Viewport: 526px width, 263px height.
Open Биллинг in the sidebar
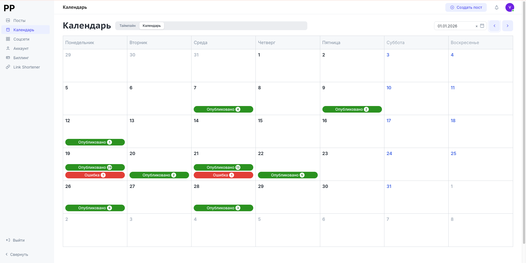(x=21, y=58)
